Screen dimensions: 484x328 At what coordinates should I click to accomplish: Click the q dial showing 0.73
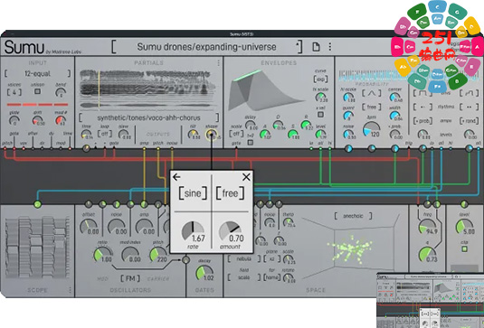pyautogui.click(x=427, y=255)
